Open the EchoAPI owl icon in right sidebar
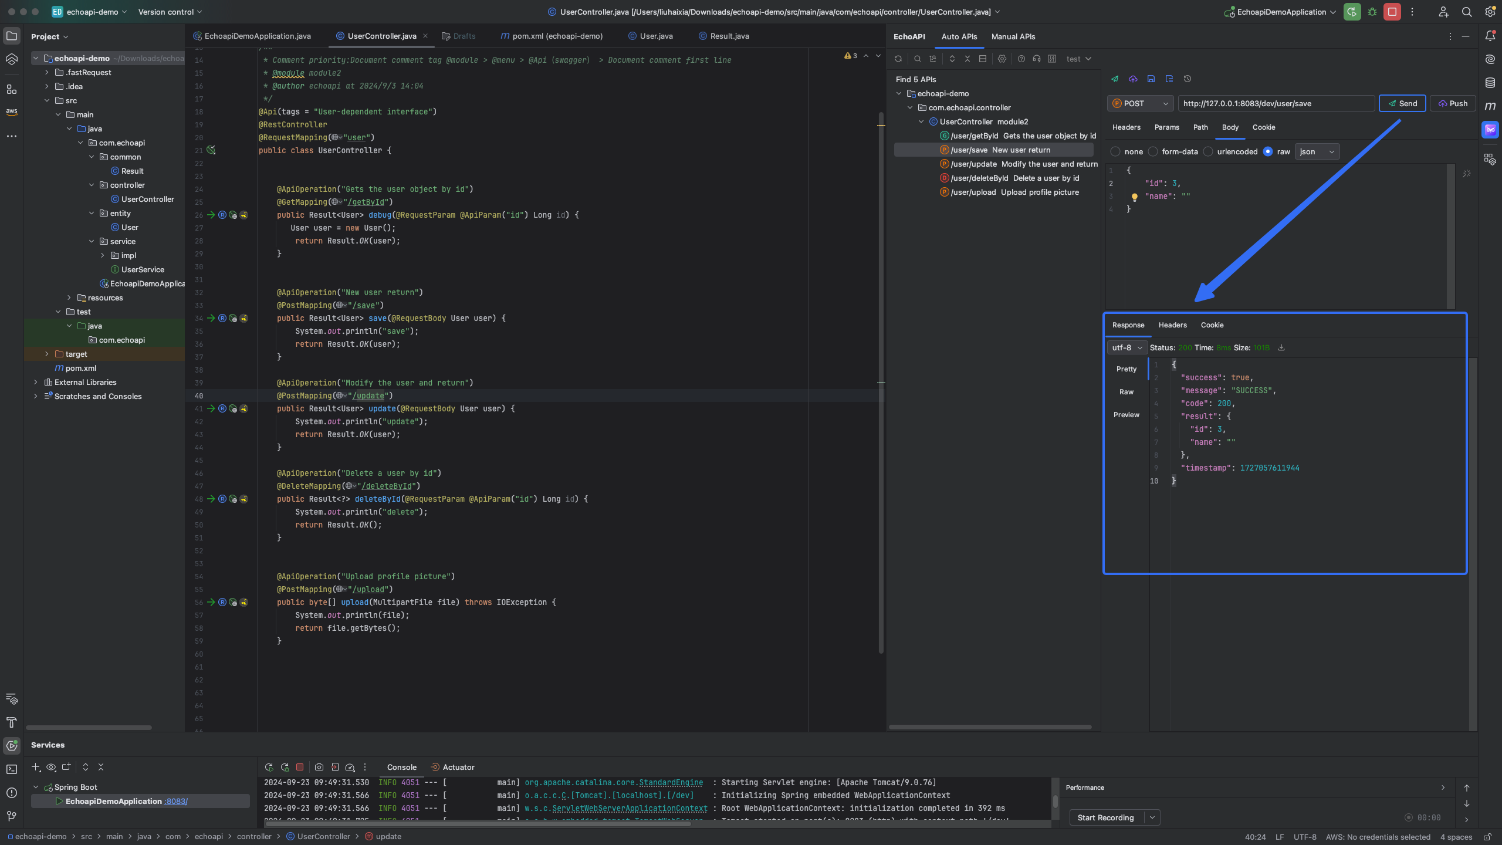Viewport: 1502px width, 845px height. pyautogui.click(x=1490, y=130)
